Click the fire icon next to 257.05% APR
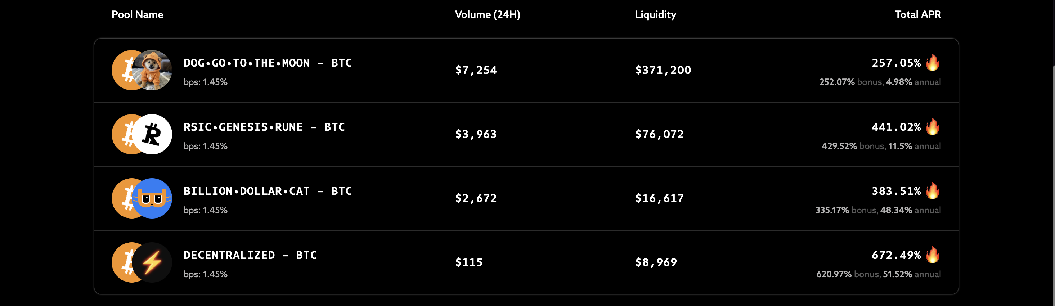The image size is (1055, 306). 933,62
